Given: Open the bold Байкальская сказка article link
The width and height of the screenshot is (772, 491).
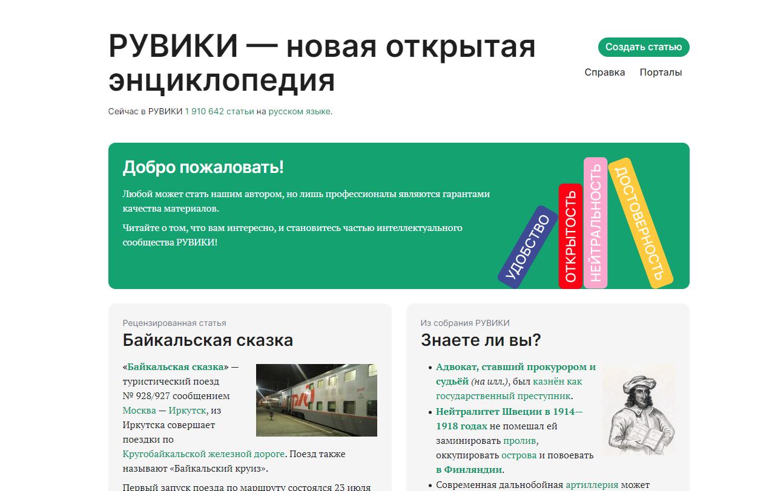Looking at the screenshot, I should point(176,367).
